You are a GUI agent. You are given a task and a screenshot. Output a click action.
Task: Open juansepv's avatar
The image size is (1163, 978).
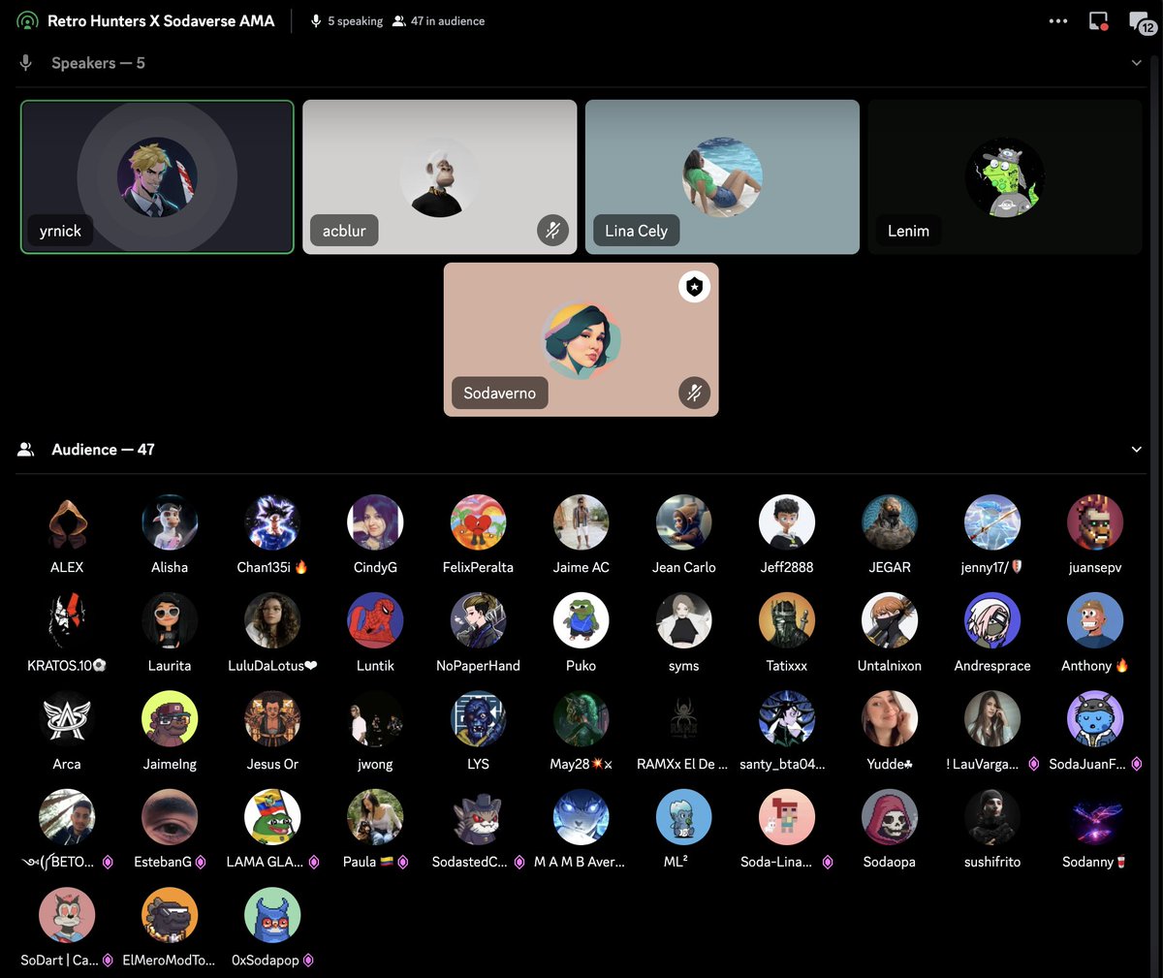click(x=1094, y=522)
